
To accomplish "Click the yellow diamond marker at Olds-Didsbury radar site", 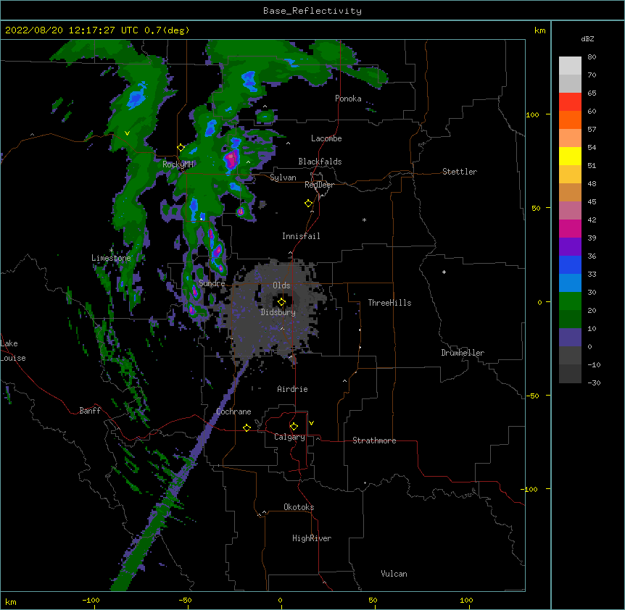I will 281,301.
